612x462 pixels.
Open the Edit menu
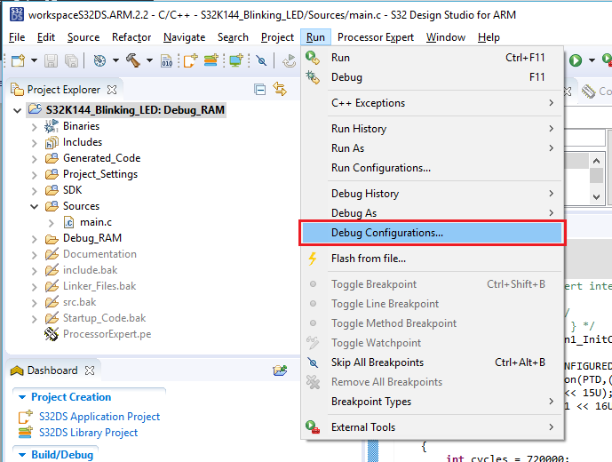pyautogui.click(x=46, y=37)
